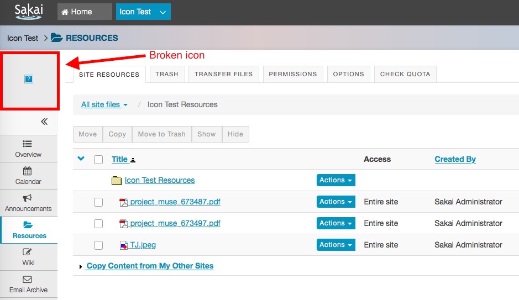
Task: Check the box for project_muse_673487.pdf
Action: 98,202
